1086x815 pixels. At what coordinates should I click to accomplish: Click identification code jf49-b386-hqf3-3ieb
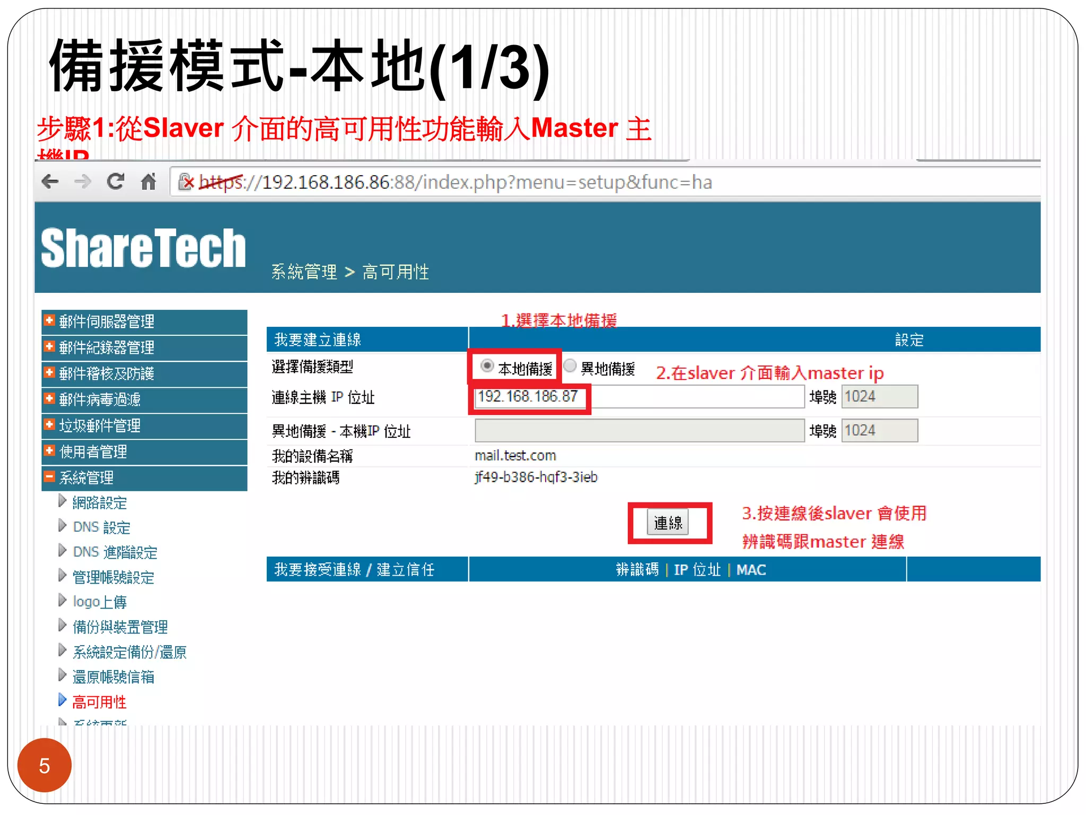pyautogui.click(x=536, y=477)
